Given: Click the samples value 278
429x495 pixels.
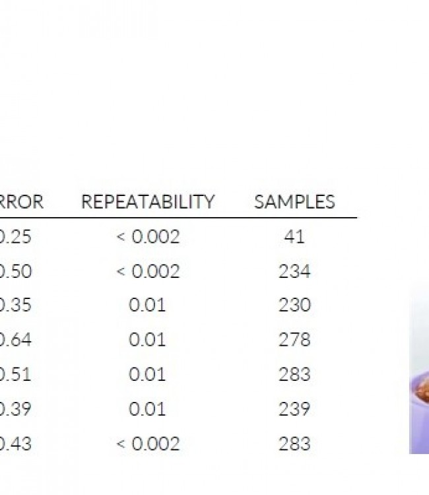Looking at the screenshot, I should pos(294,340).
